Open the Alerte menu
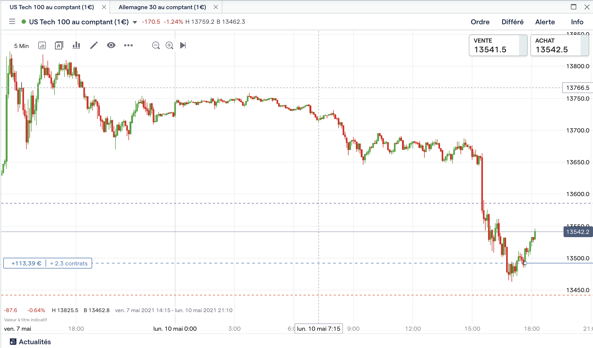The image size is (593, 348). tap(545, 22)
